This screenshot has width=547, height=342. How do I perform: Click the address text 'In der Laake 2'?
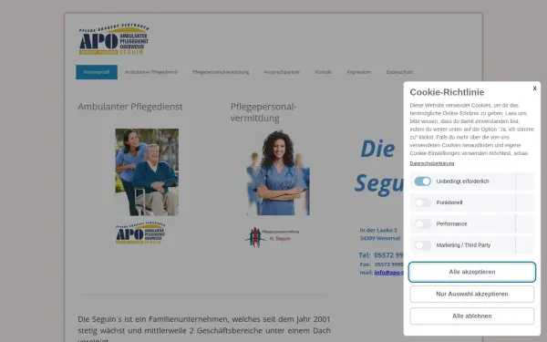(x=378, y=231)
